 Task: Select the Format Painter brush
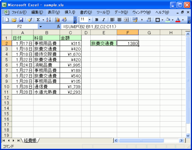coord(30,20)
